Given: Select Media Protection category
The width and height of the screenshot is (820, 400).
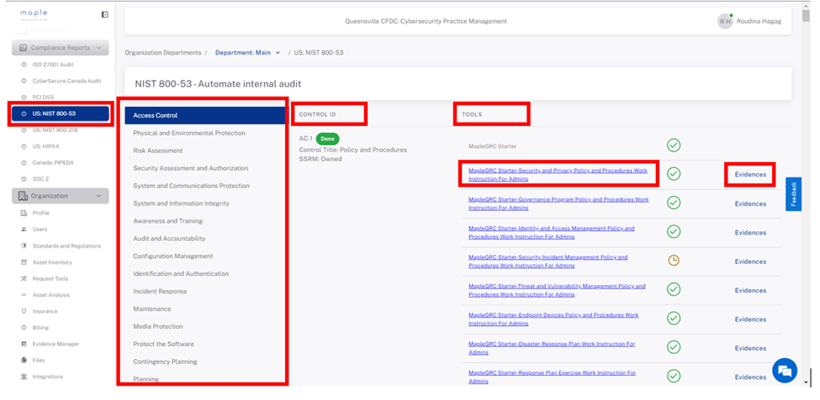Looking at the screenshot, I should pos(158,326).
